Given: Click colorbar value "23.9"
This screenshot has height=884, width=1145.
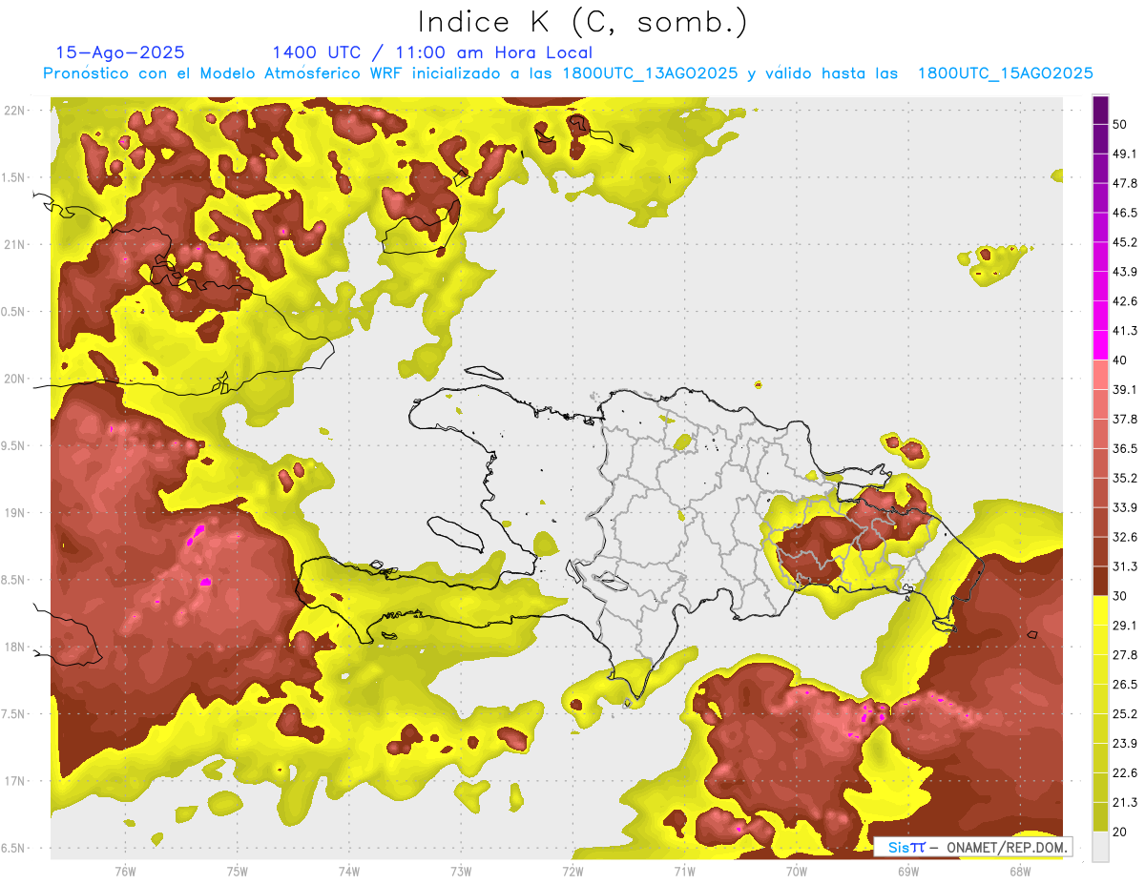Looking at the screenshot, I should tap(1124, 743).
